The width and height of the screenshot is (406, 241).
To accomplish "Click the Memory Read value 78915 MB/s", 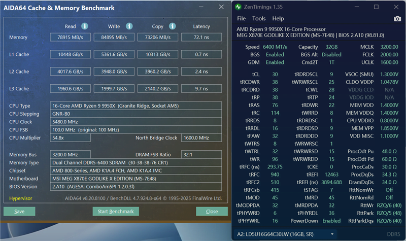I will [70, 37].
